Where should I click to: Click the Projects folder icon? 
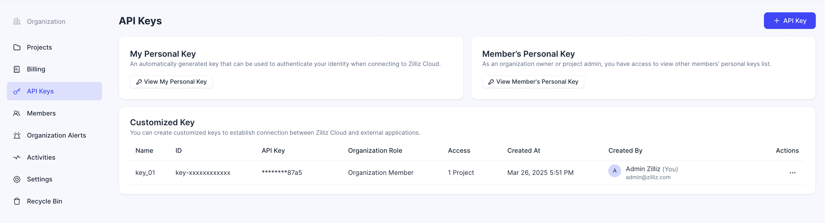click(17, 47)
